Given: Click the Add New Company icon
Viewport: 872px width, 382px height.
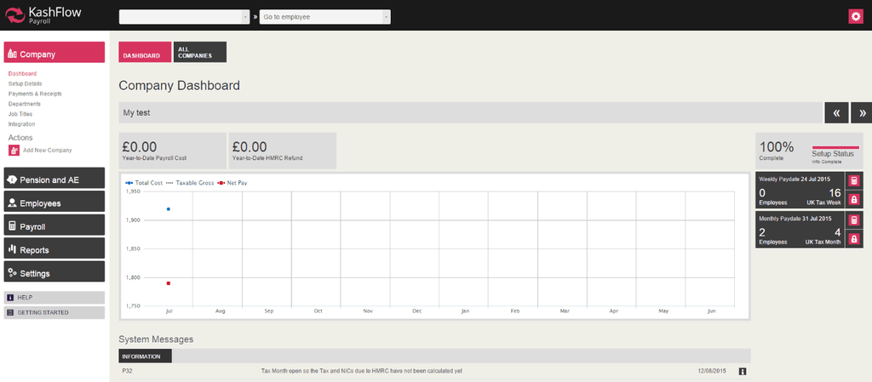Looking at the screenshot, I should [14, 150].
